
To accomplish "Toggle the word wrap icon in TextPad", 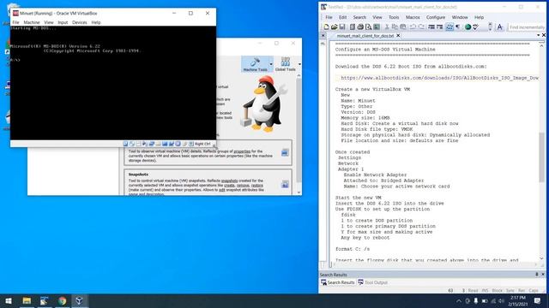I will 449,27.
